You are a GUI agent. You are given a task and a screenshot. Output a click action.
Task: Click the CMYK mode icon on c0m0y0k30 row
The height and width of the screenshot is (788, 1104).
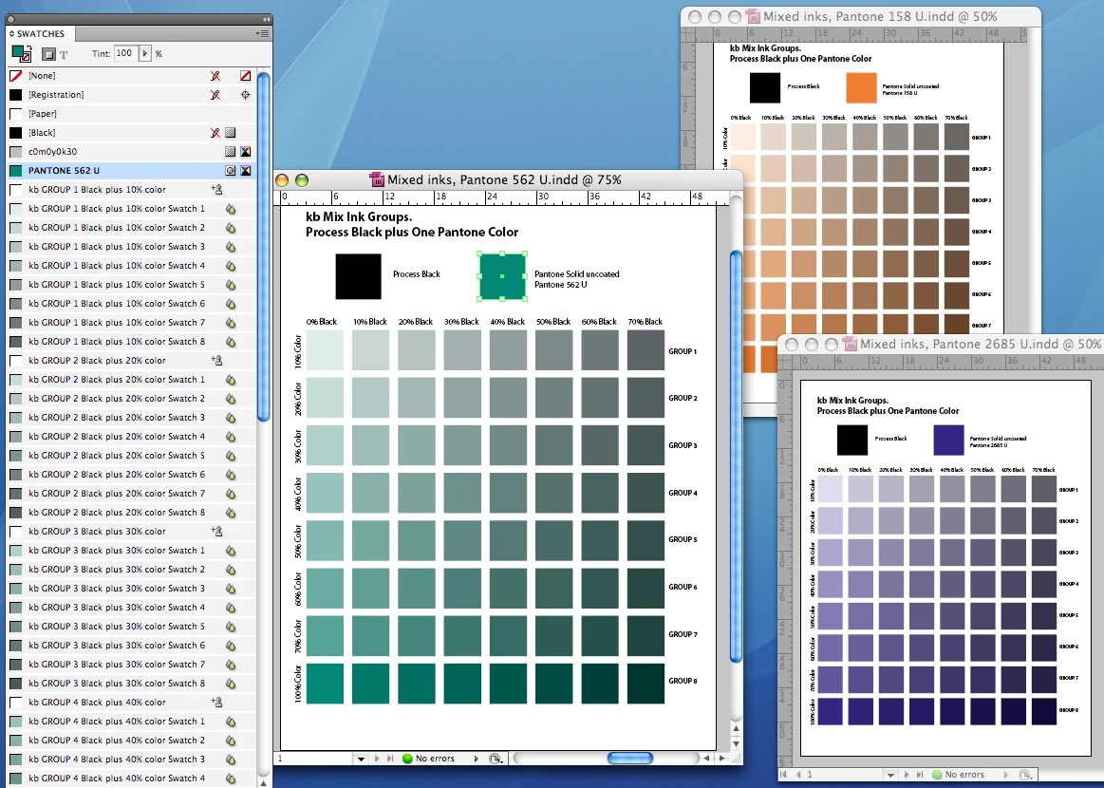click(245, 151)
